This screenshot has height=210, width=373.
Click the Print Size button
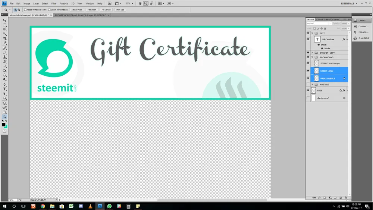[x=120, y=10]
